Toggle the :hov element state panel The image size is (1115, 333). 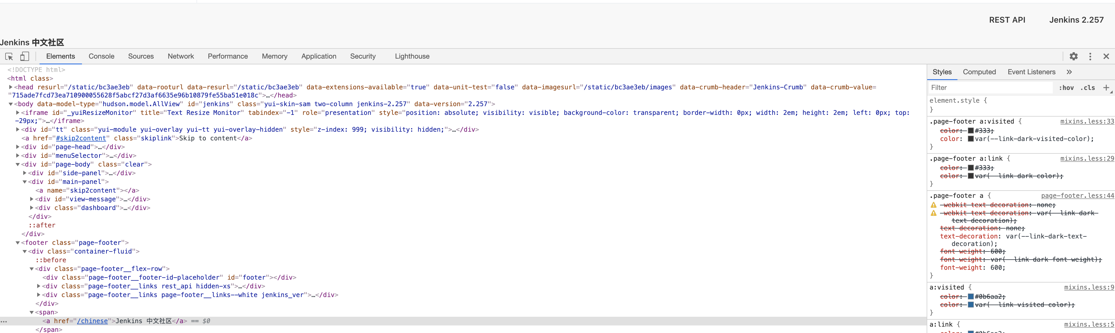click(1066, 88)
